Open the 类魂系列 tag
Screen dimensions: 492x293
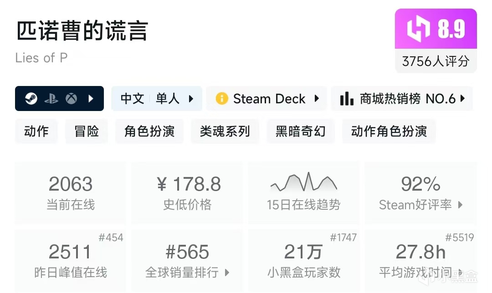coord(225,131)
